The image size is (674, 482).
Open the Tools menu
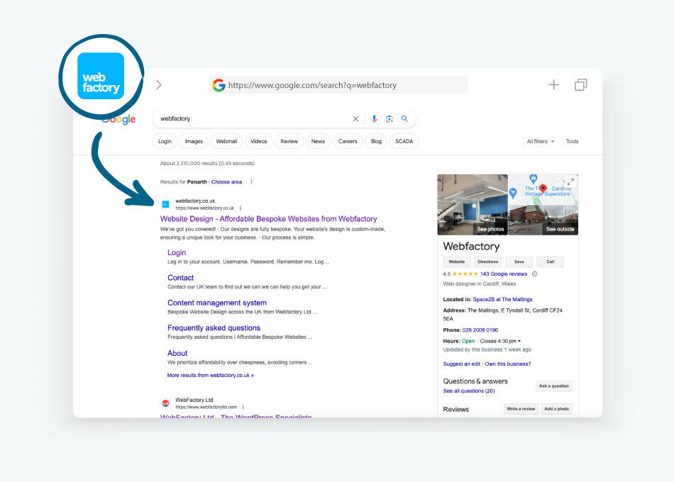coord(572,142)
